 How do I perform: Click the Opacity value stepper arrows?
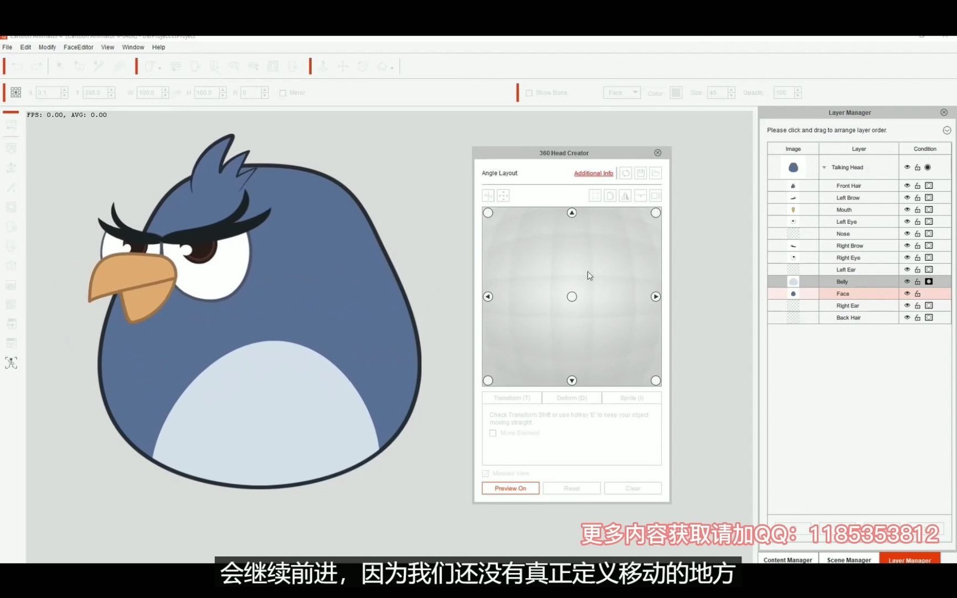[798, 92]
